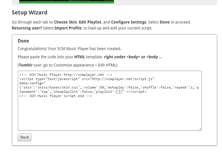This screenshot has width=222, height=156.
Task: Click the 'data-config="' code line
Action: pos(33,83)
